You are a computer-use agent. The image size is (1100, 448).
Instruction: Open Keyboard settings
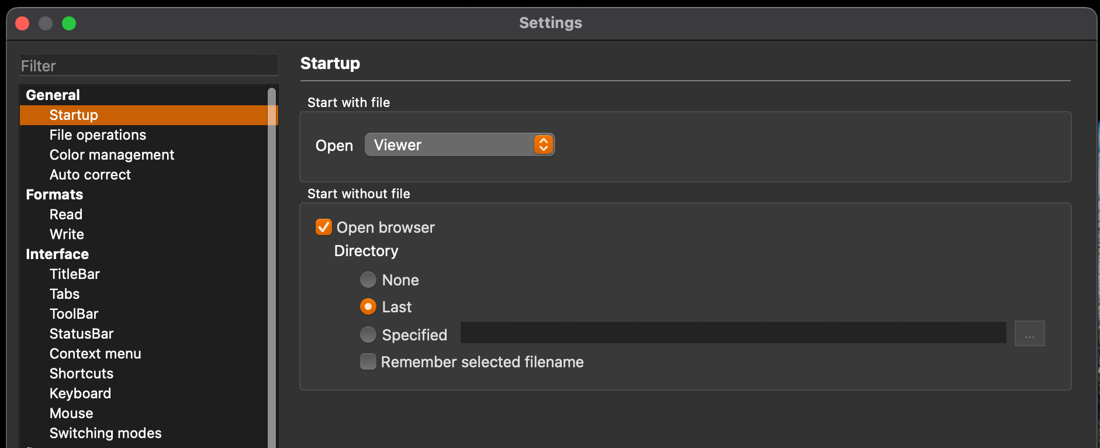(x=80, y=394)
